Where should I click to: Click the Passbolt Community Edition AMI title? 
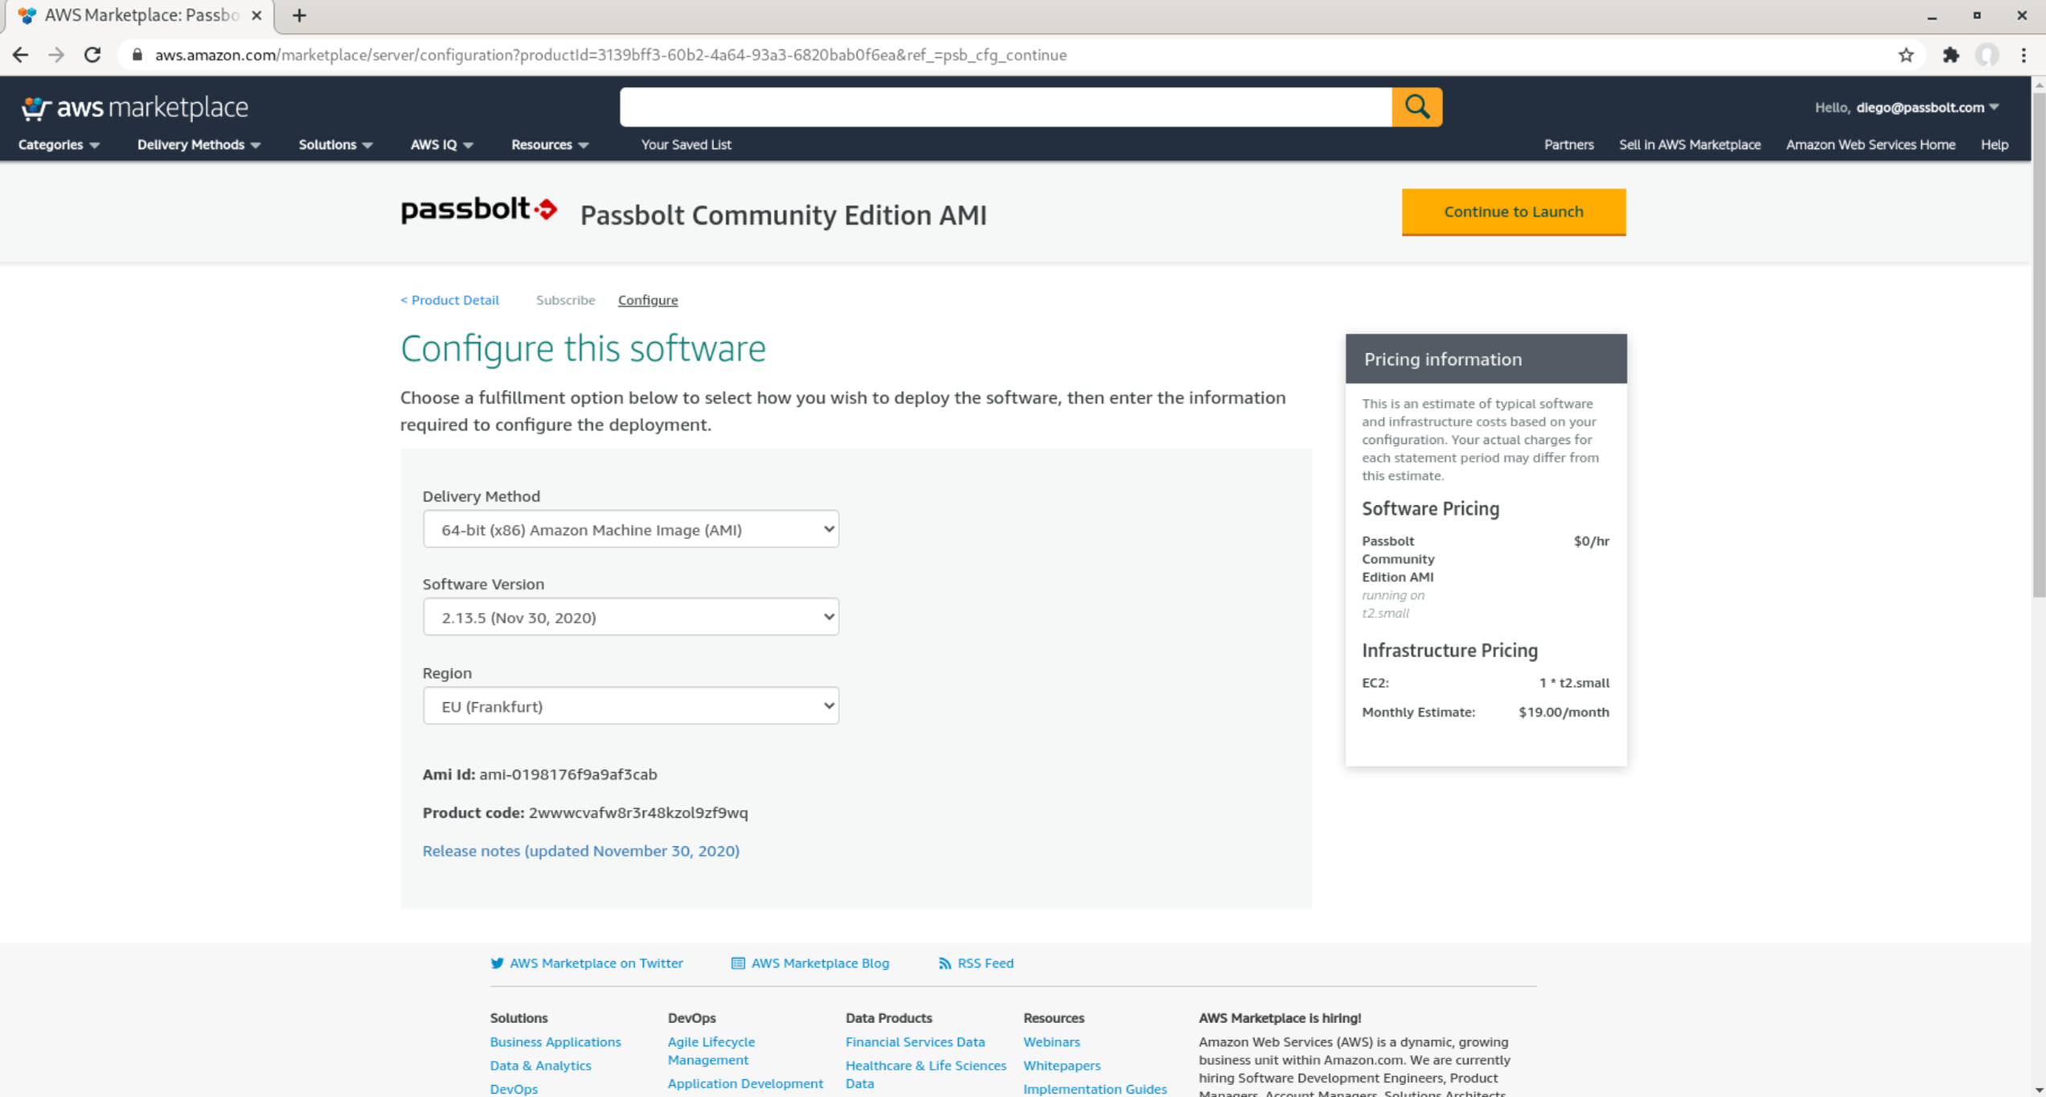783,215
